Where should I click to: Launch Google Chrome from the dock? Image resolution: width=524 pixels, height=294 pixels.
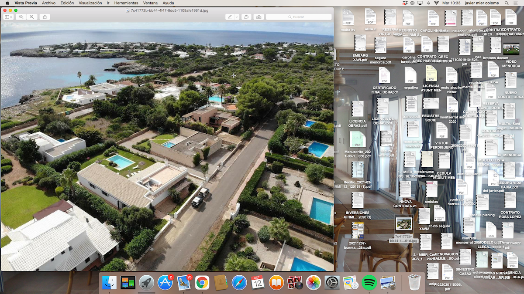pos(202,283)
